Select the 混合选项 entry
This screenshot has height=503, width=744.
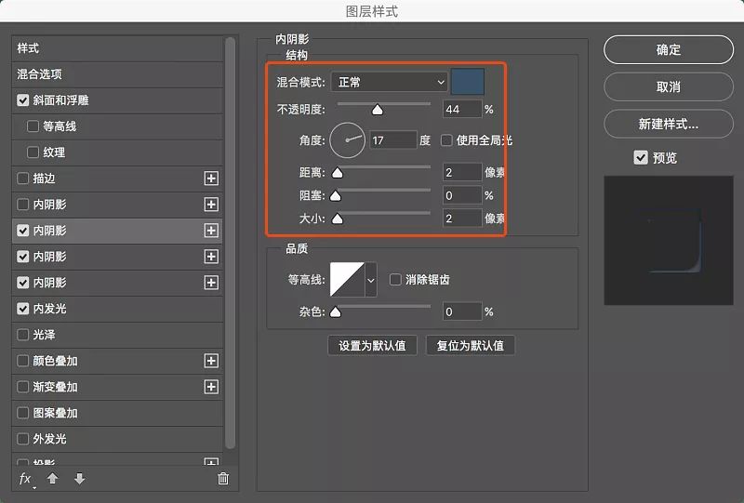(117, 74)
